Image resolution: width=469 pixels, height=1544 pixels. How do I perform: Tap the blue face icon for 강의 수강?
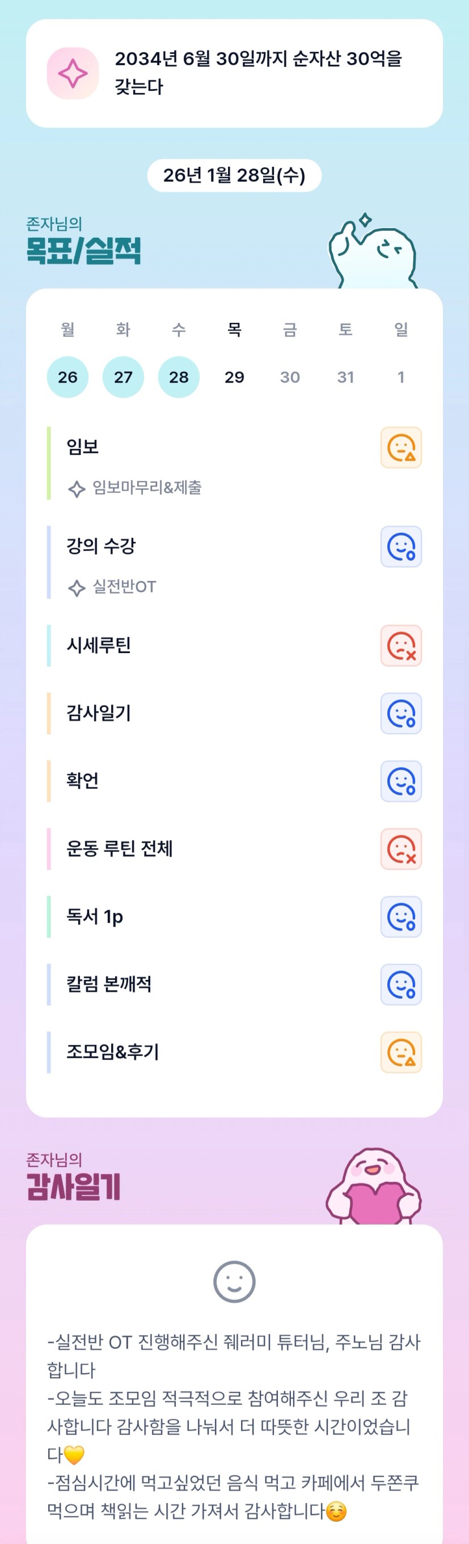click(401, 546)
